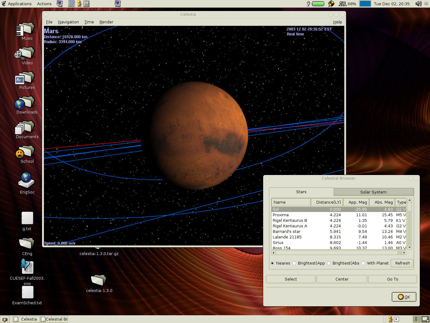The image size is (430, 323).
Task: Open the CEng desktop folder
Action: click(x=27, y=243)
